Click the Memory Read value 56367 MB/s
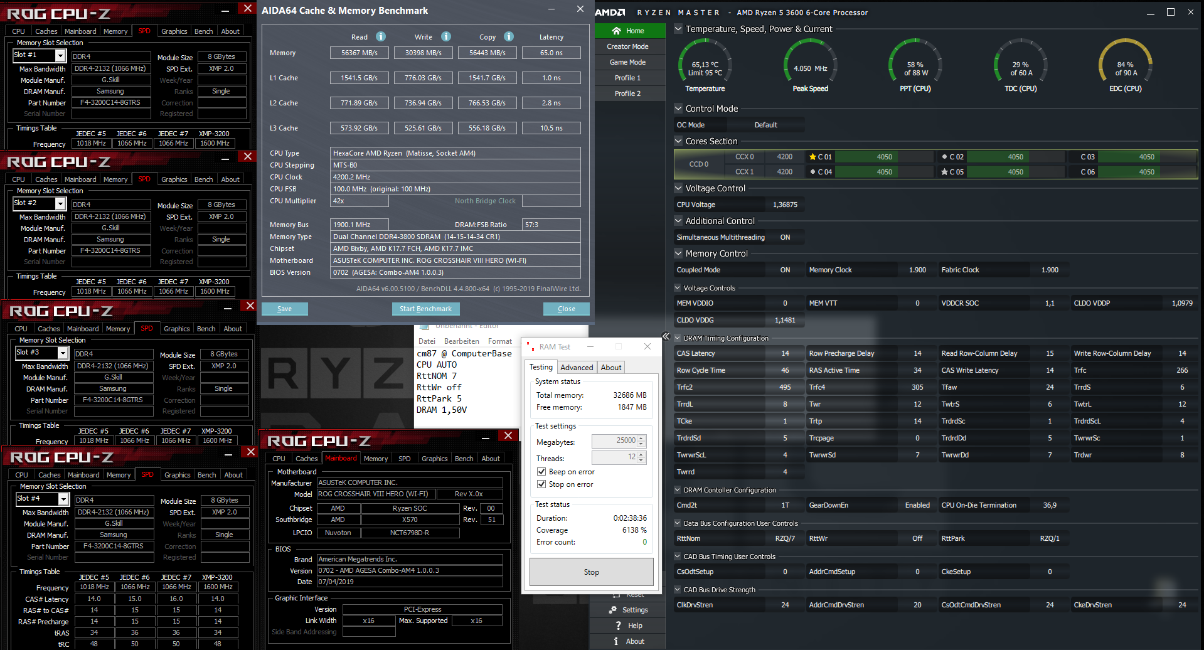This screenshot has width=1204, height=650. coord(360,53)
